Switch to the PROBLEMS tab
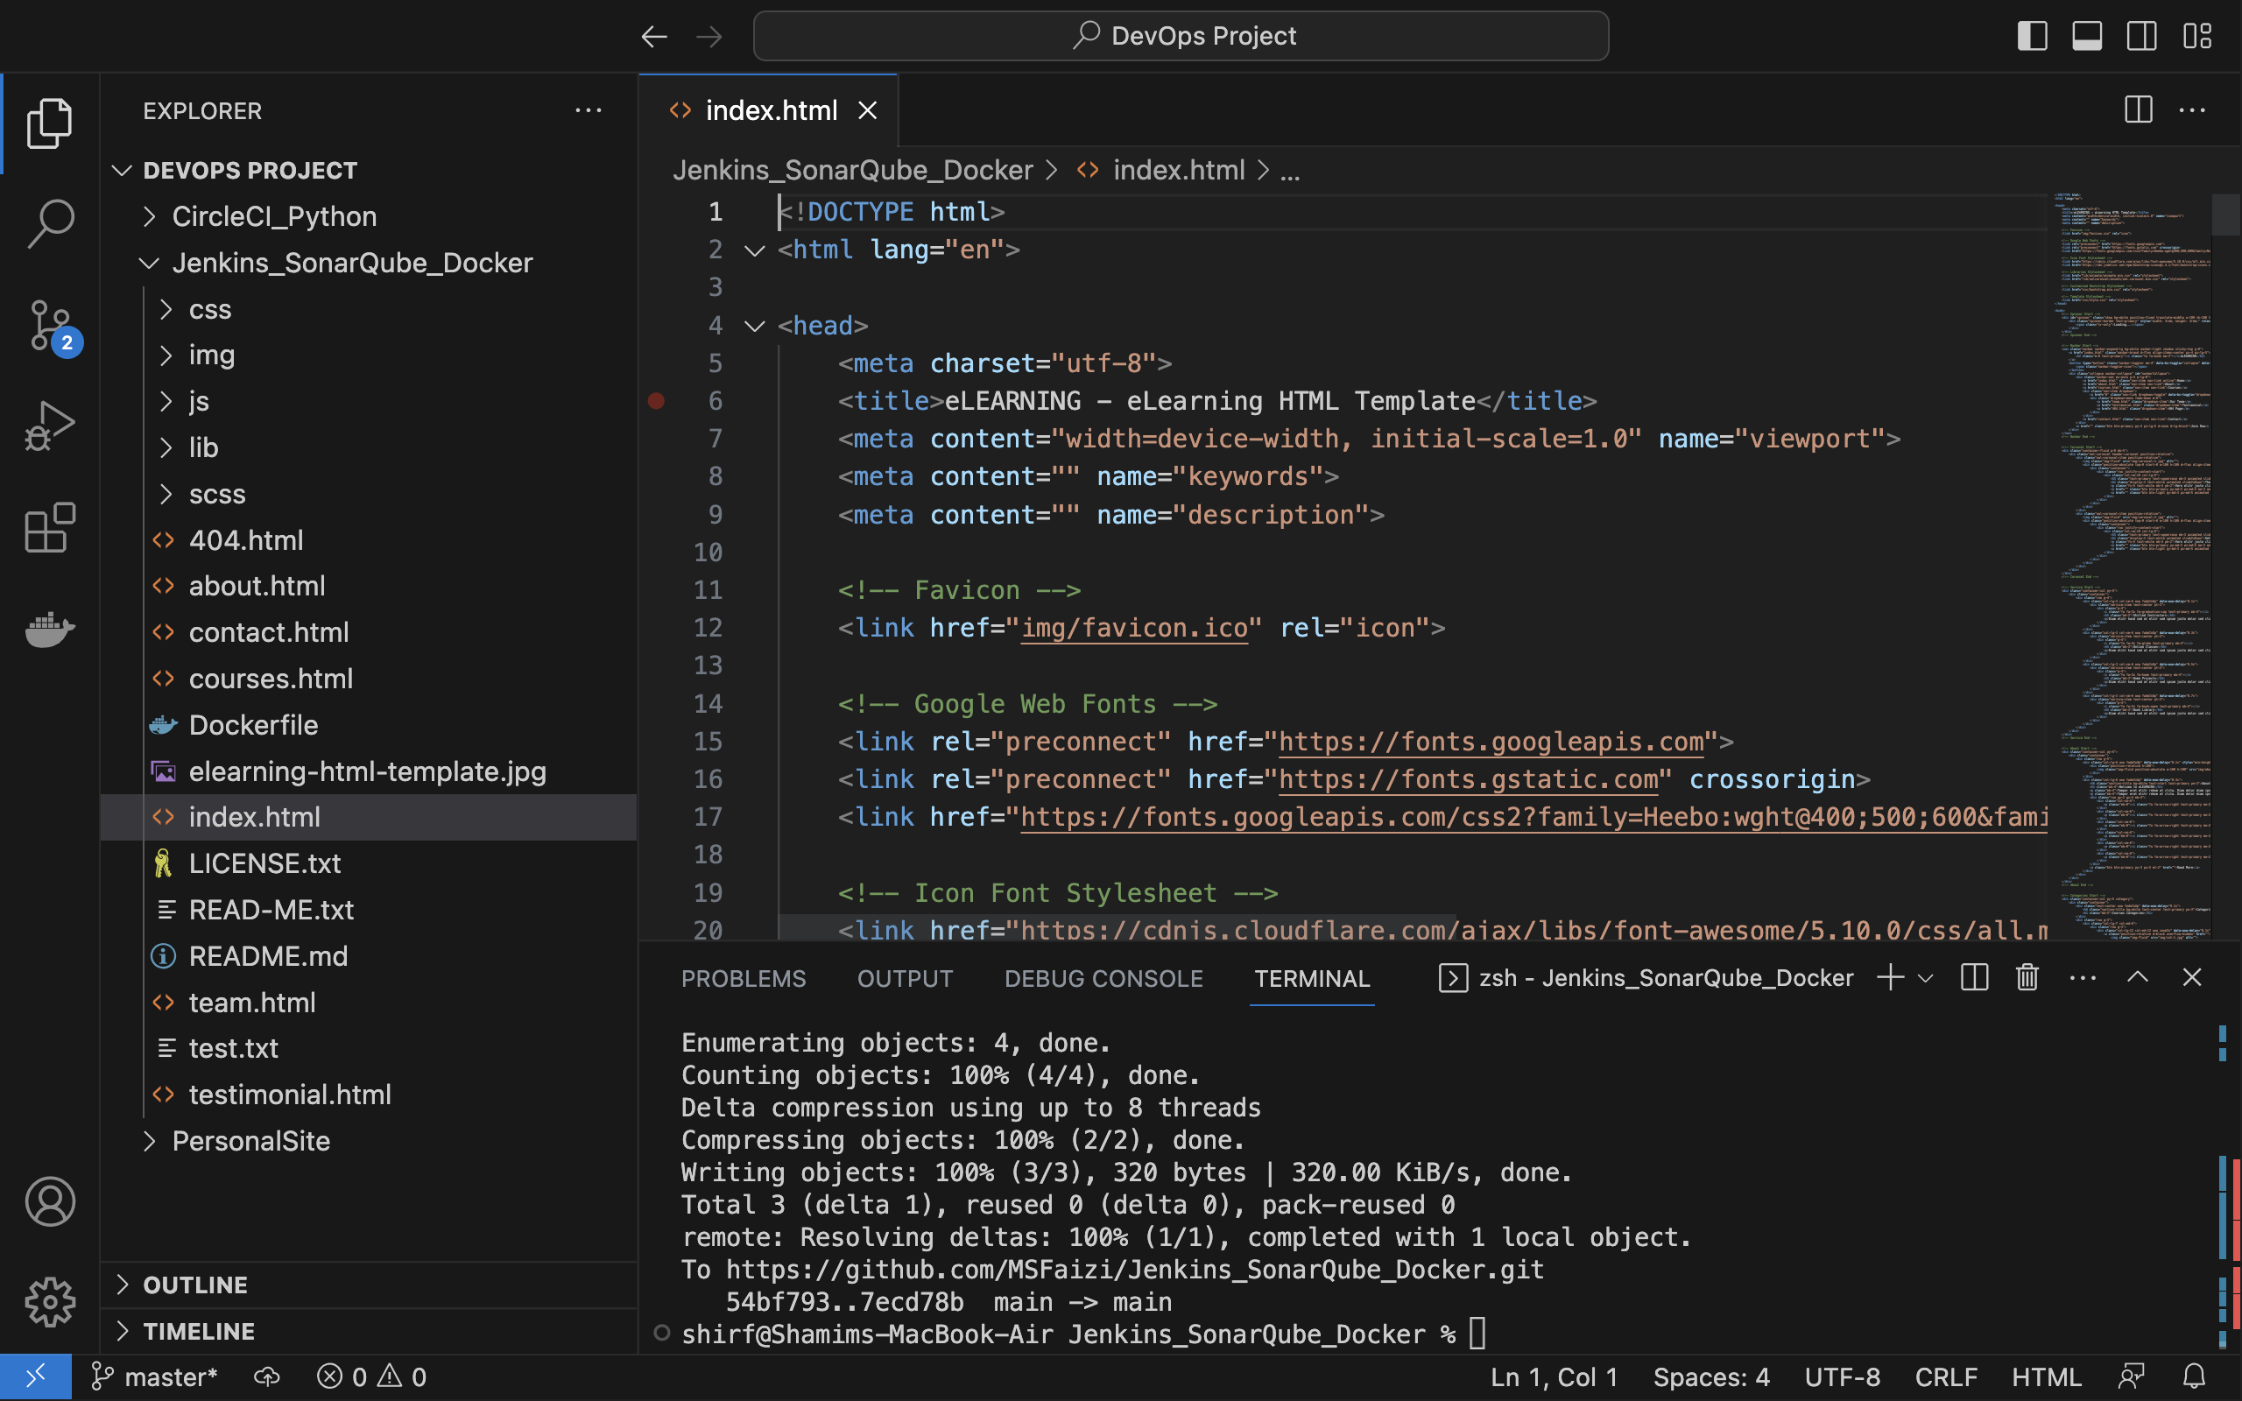 [742, 977]
